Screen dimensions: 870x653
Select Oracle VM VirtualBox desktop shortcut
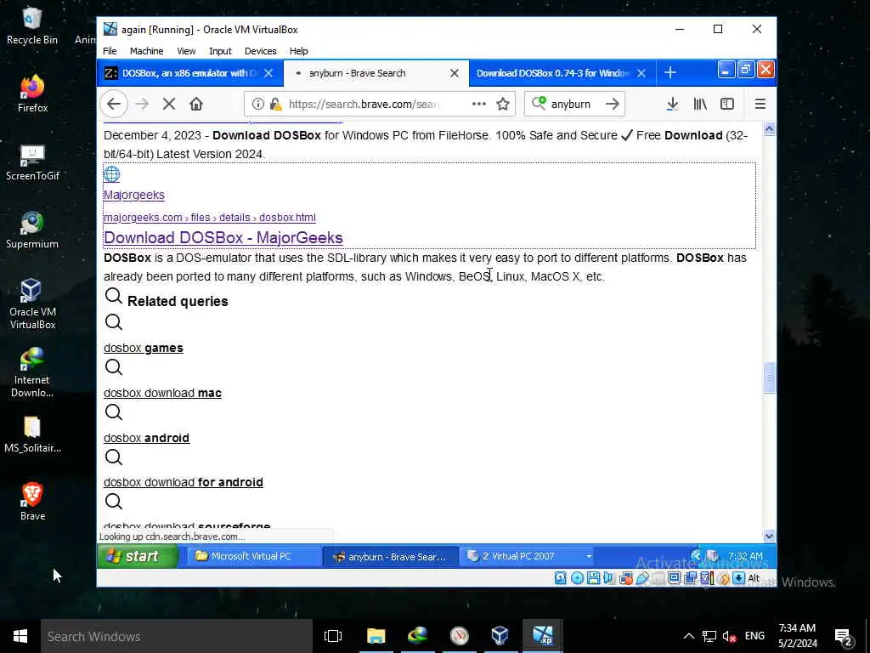click(x=32, y=304)
